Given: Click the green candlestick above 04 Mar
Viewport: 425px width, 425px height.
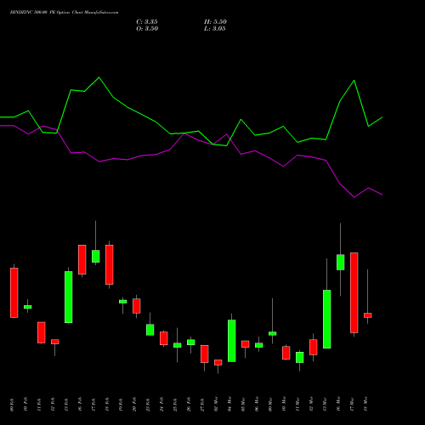Looking at the screenshot, I should [232, 341].
